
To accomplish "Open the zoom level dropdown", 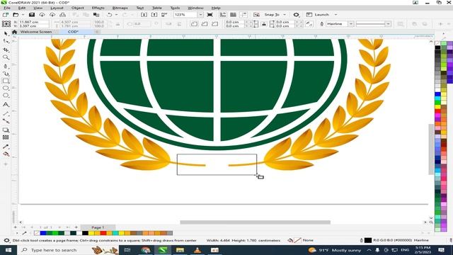I will point(200,15).
